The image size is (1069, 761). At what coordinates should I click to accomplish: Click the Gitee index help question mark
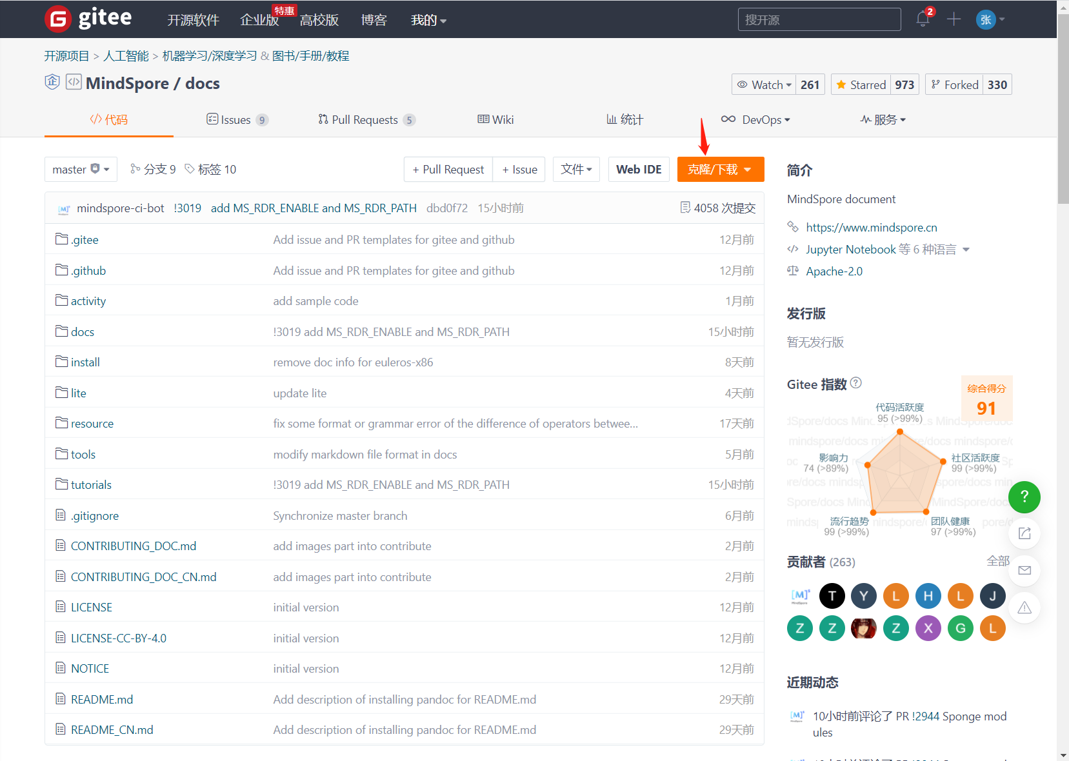(x=856, y=383)
